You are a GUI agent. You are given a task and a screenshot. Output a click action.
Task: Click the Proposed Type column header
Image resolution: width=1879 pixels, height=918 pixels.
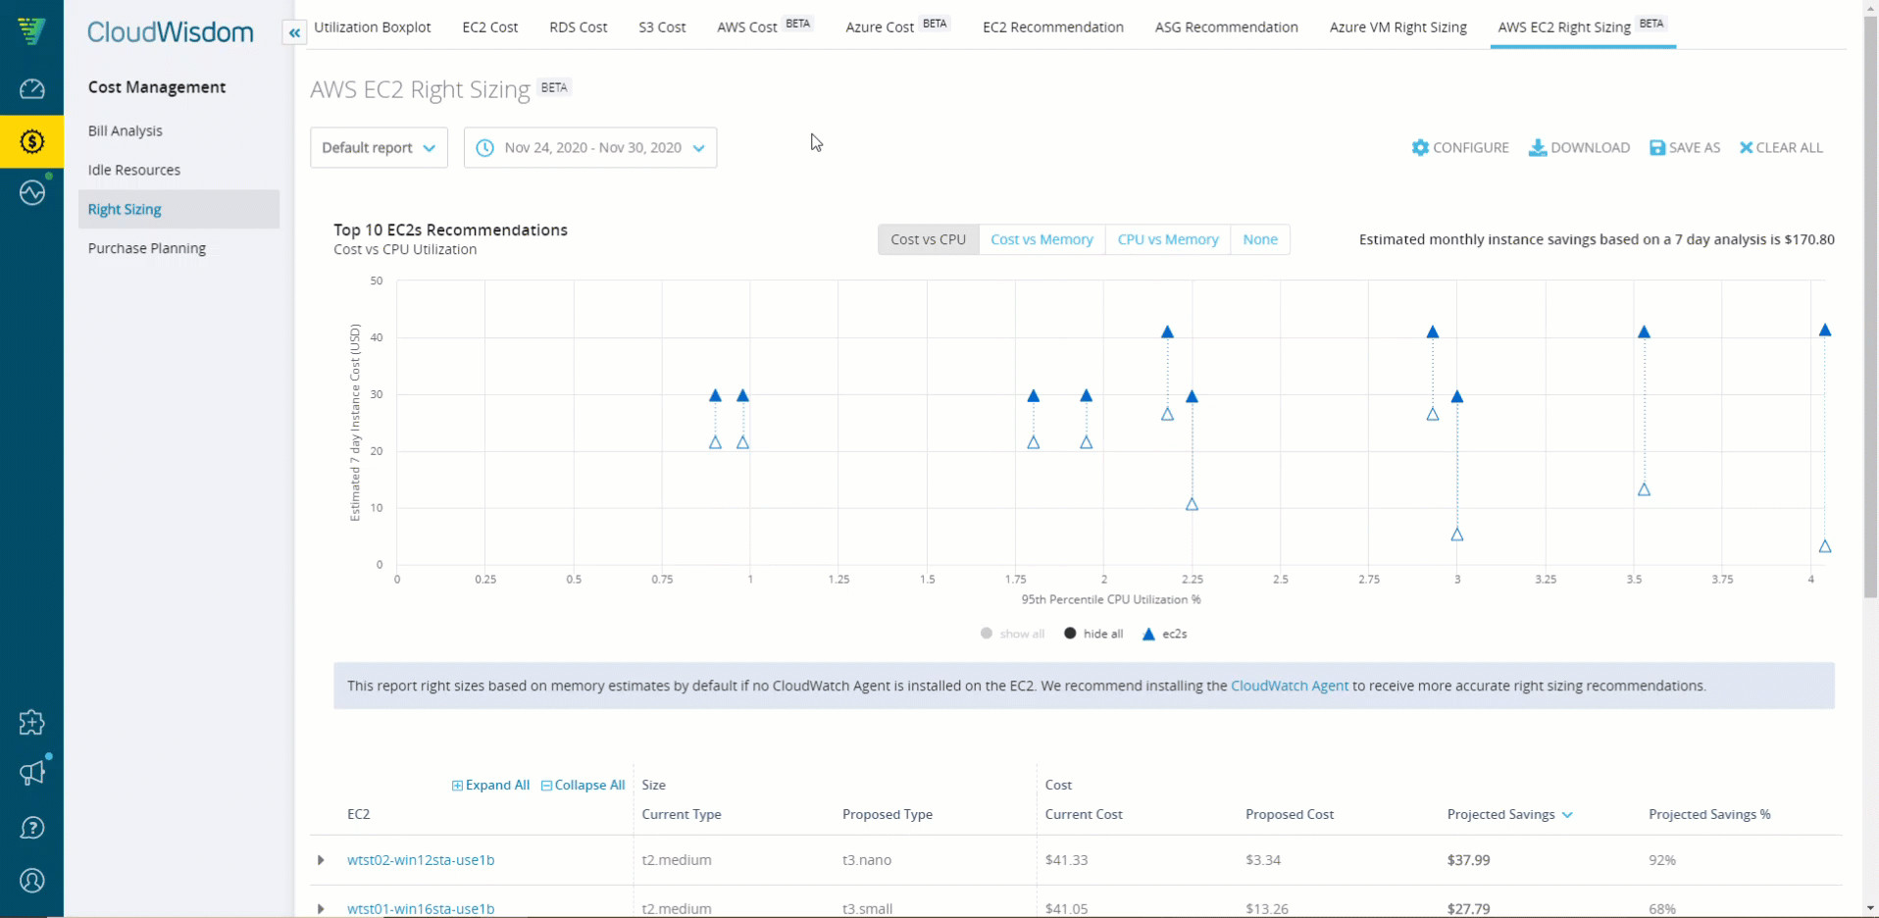[x=888, y=815]
